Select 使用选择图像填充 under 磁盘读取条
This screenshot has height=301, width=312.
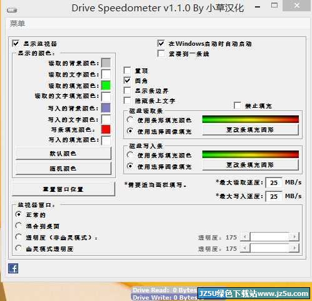[130, 131]
